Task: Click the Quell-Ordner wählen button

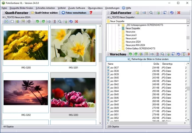Action: click(44, 13)
